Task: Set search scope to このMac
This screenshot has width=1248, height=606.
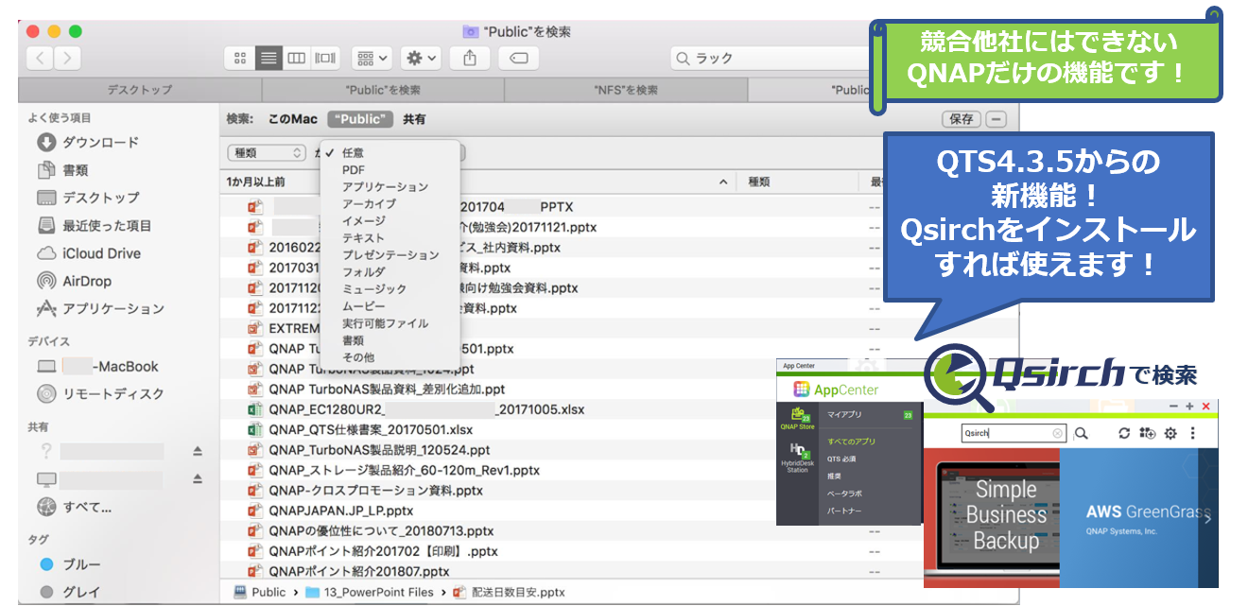Action: pyautogui.click(x=293, y=119)
